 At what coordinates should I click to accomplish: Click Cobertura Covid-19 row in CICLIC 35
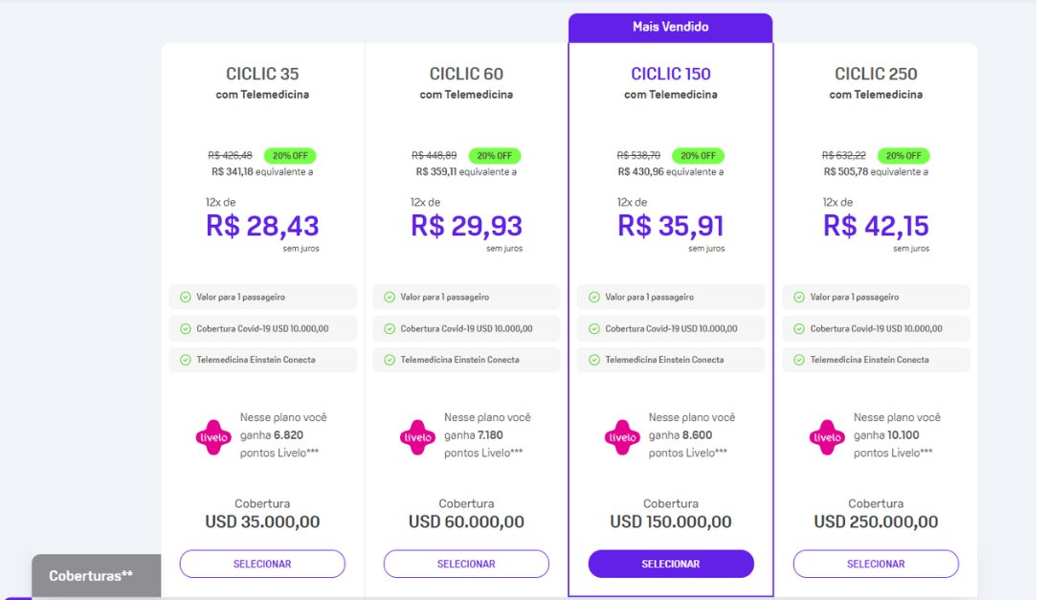point(262,329)
